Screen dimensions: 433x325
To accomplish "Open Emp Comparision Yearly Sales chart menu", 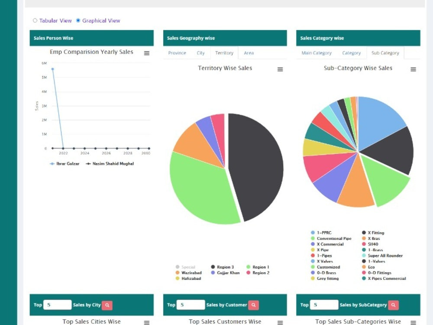I will coord(147,53).
